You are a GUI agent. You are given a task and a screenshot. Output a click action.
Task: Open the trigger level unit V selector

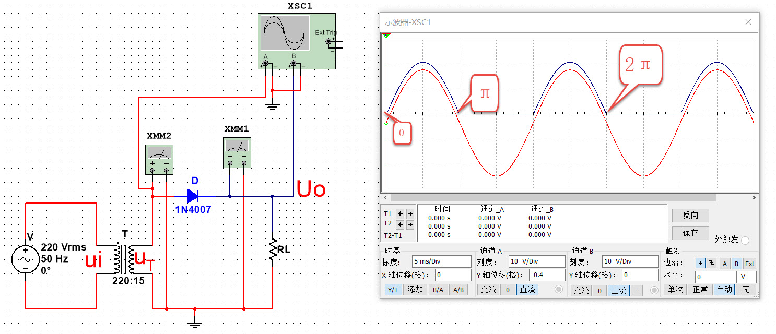746,277
